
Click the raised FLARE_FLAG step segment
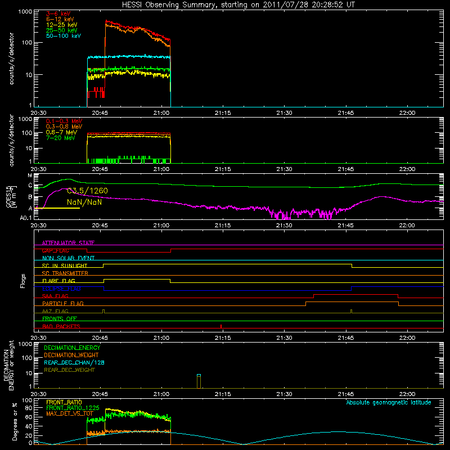click(x=137, y=280)
